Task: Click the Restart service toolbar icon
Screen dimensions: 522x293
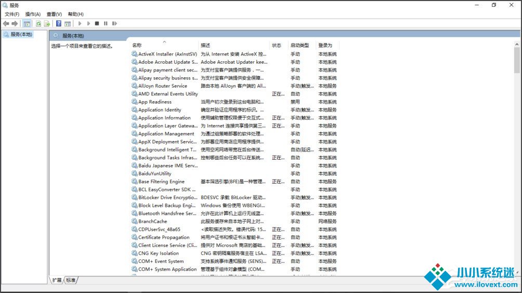Action: 114,23
